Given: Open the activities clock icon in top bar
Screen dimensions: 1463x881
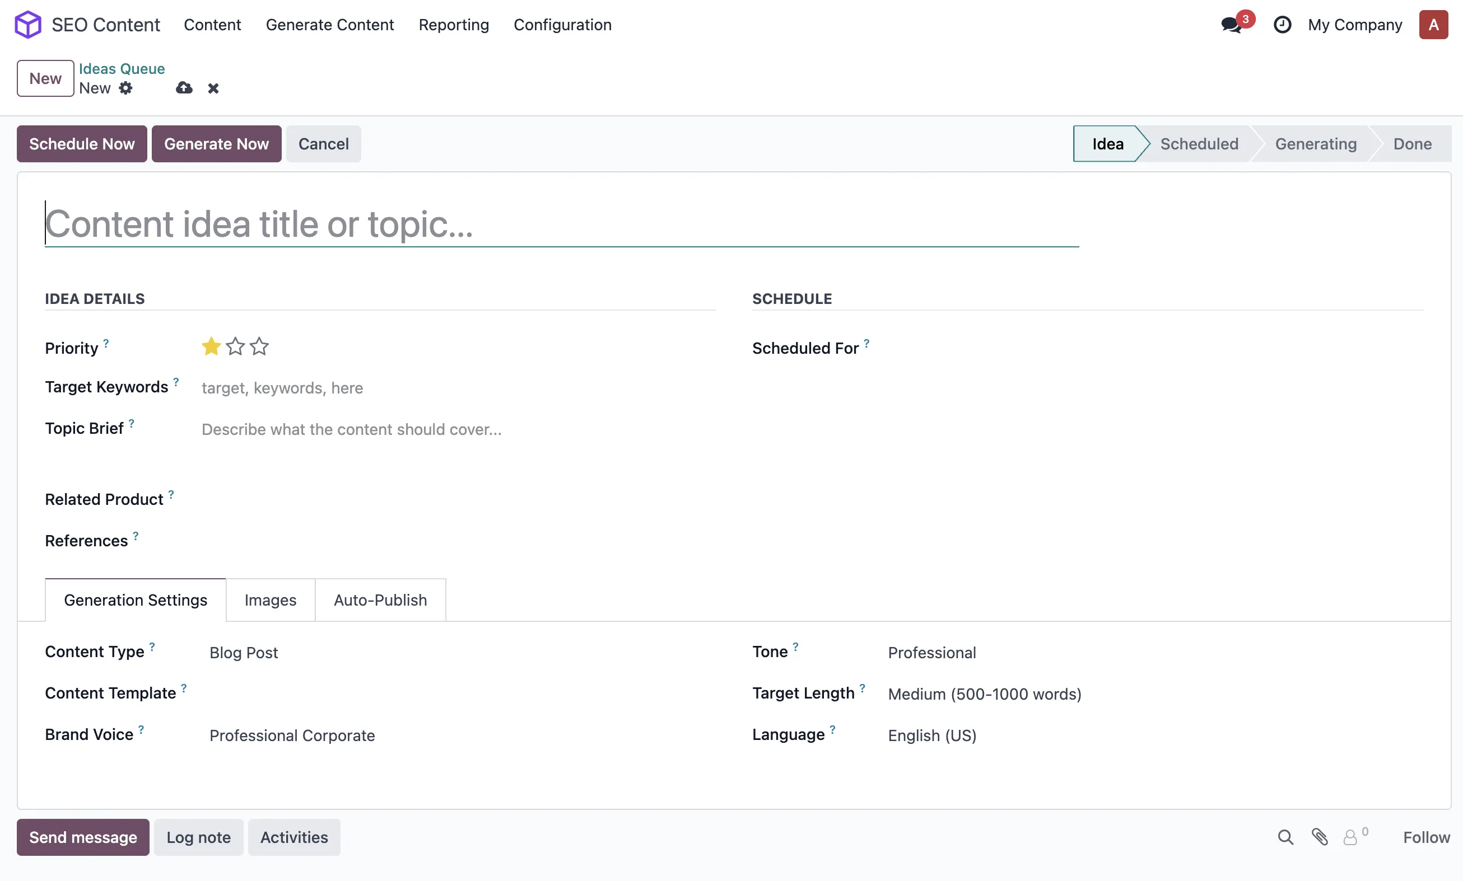Looking at the screenshot, I should 1282,25.
